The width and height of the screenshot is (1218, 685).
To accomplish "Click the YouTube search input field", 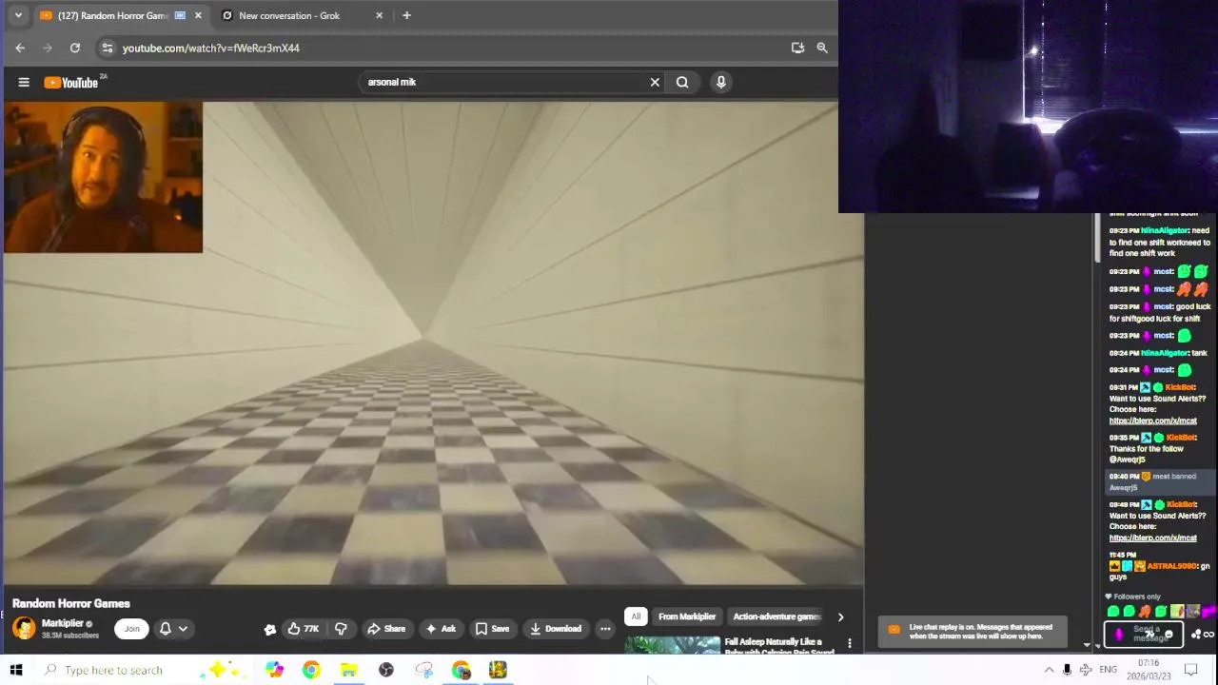I will point(504,82).
